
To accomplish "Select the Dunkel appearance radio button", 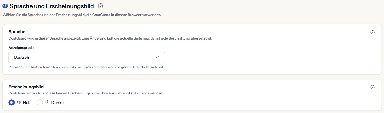I will coord(40,102).
